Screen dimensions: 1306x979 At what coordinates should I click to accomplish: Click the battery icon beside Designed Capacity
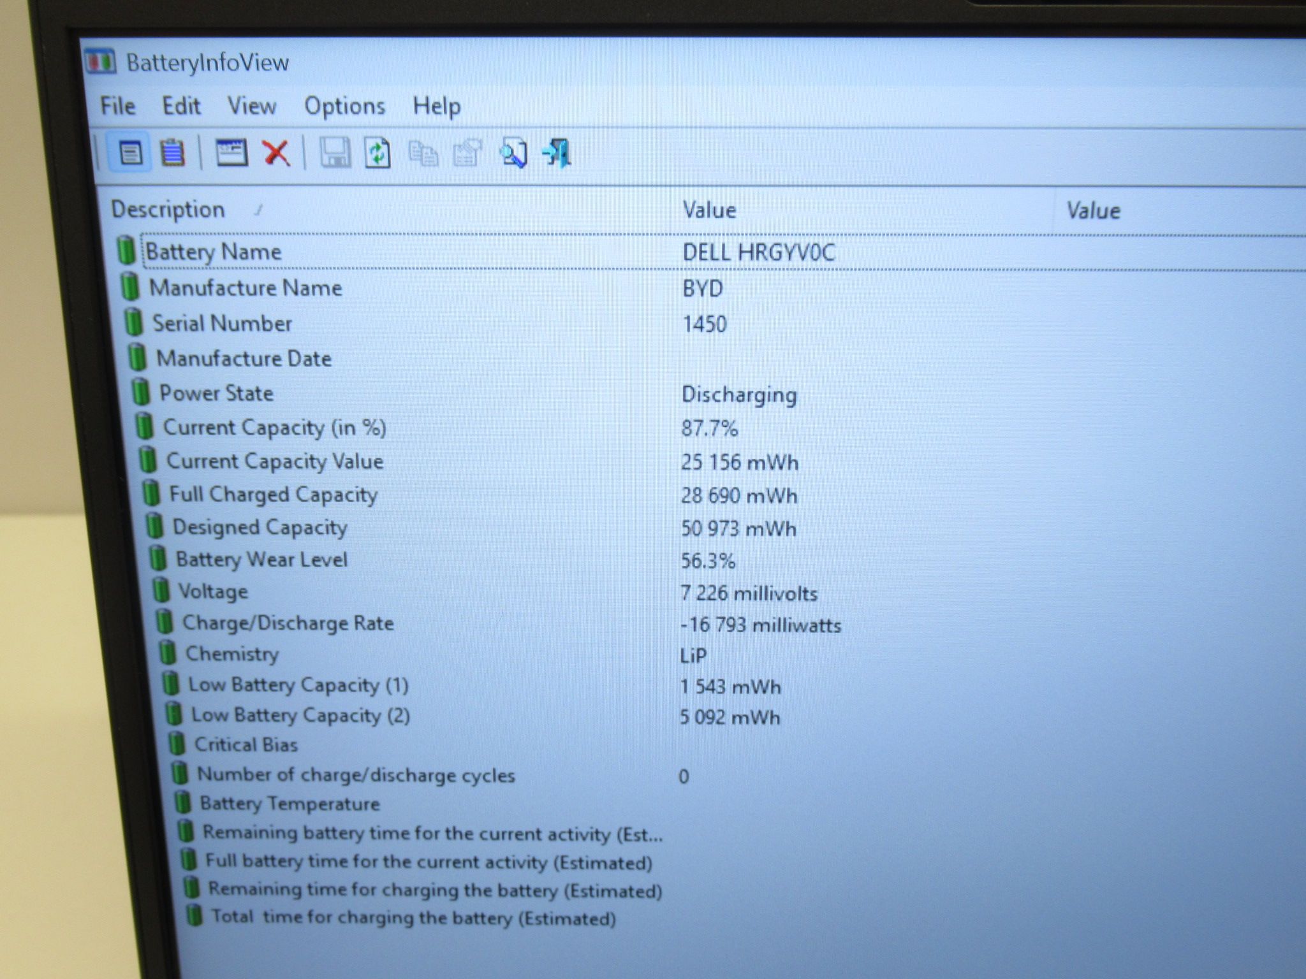point(154,526)
